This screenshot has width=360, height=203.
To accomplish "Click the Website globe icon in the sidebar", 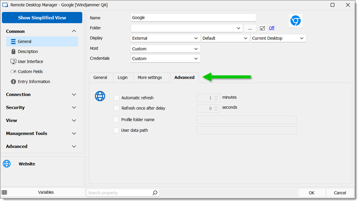I will pyautogui.click(x=7, y=164).
